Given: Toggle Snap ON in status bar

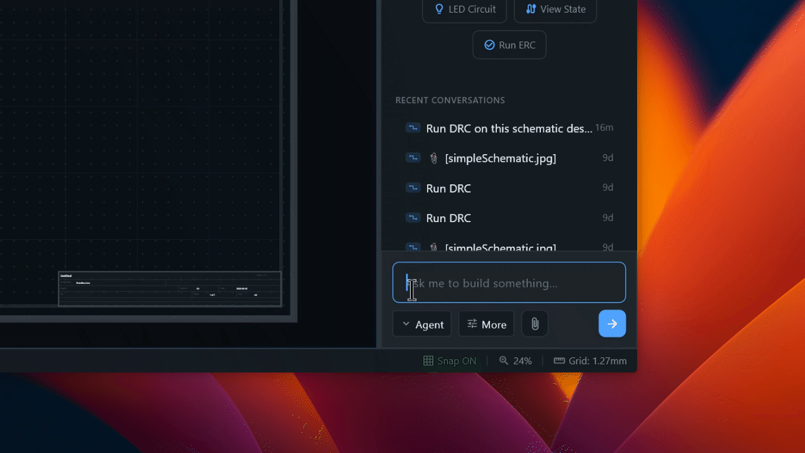Looking at the screenshot, I should tap(450, 361).
